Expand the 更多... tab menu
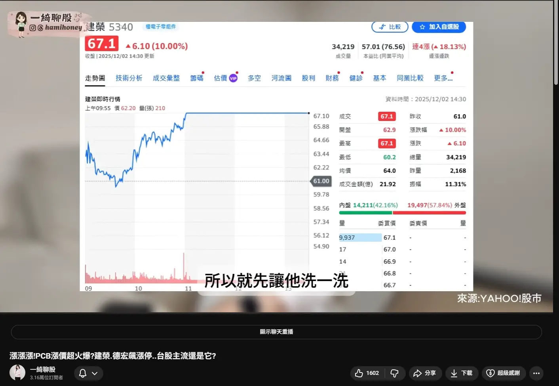Image resolution: width=559 pixels, height=386 pixels. 443,78
